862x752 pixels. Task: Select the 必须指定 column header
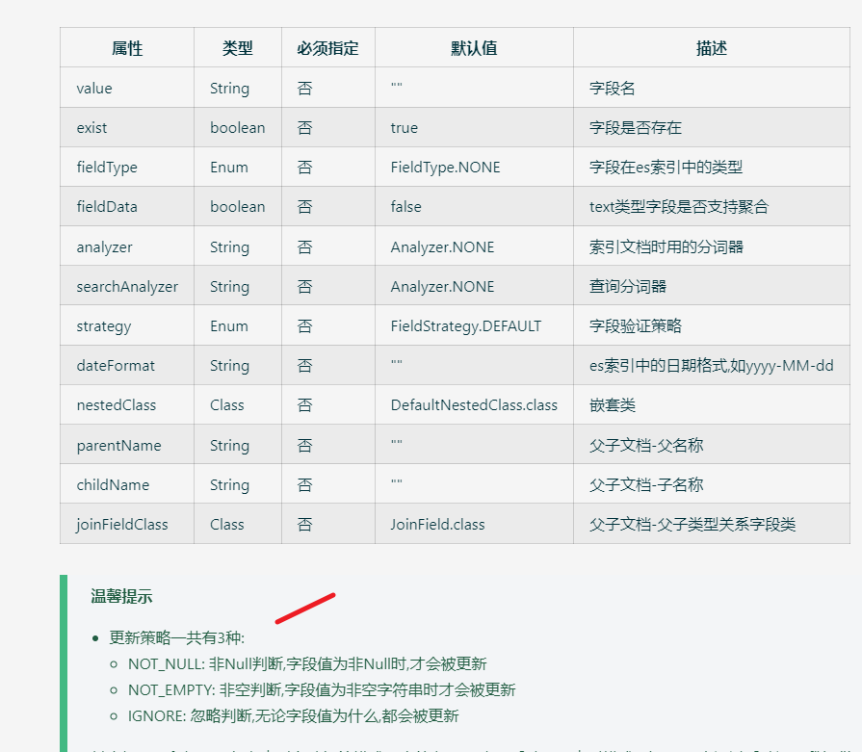click(327, 47)
